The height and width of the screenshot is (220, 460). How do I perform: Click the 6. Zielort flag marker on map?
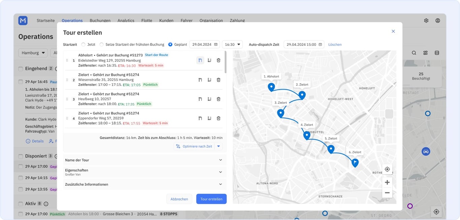click(355, 163)
